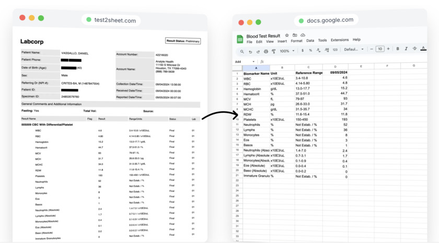
Task: Open more number formats 123 button
Action: pyautogui.click(x=335, y=50)
